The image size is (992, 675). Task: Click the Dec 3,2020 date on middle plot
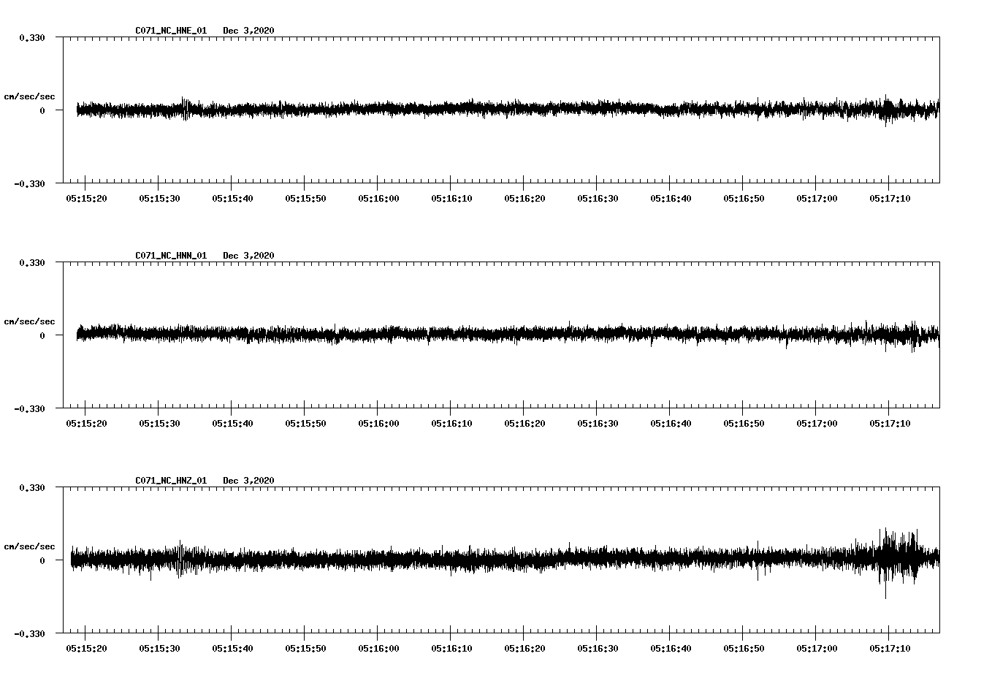click(248, 255)
